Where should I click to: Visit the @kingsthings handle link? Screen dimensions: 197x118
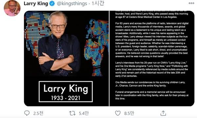coord(72,4)
